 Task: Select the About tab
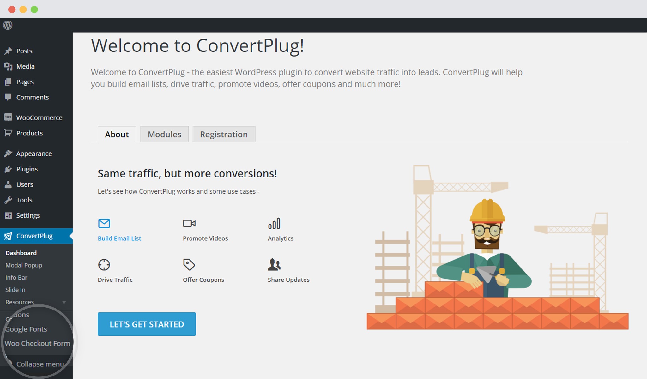tap(116, 134)
